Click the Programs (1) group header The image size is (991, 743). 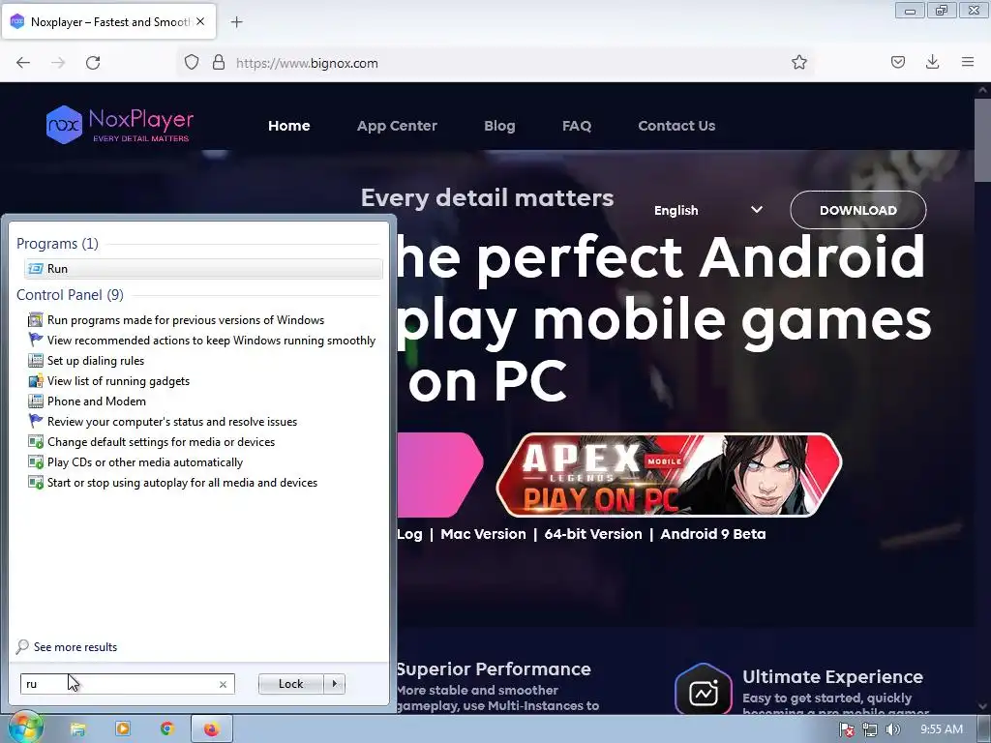point(57,243)
